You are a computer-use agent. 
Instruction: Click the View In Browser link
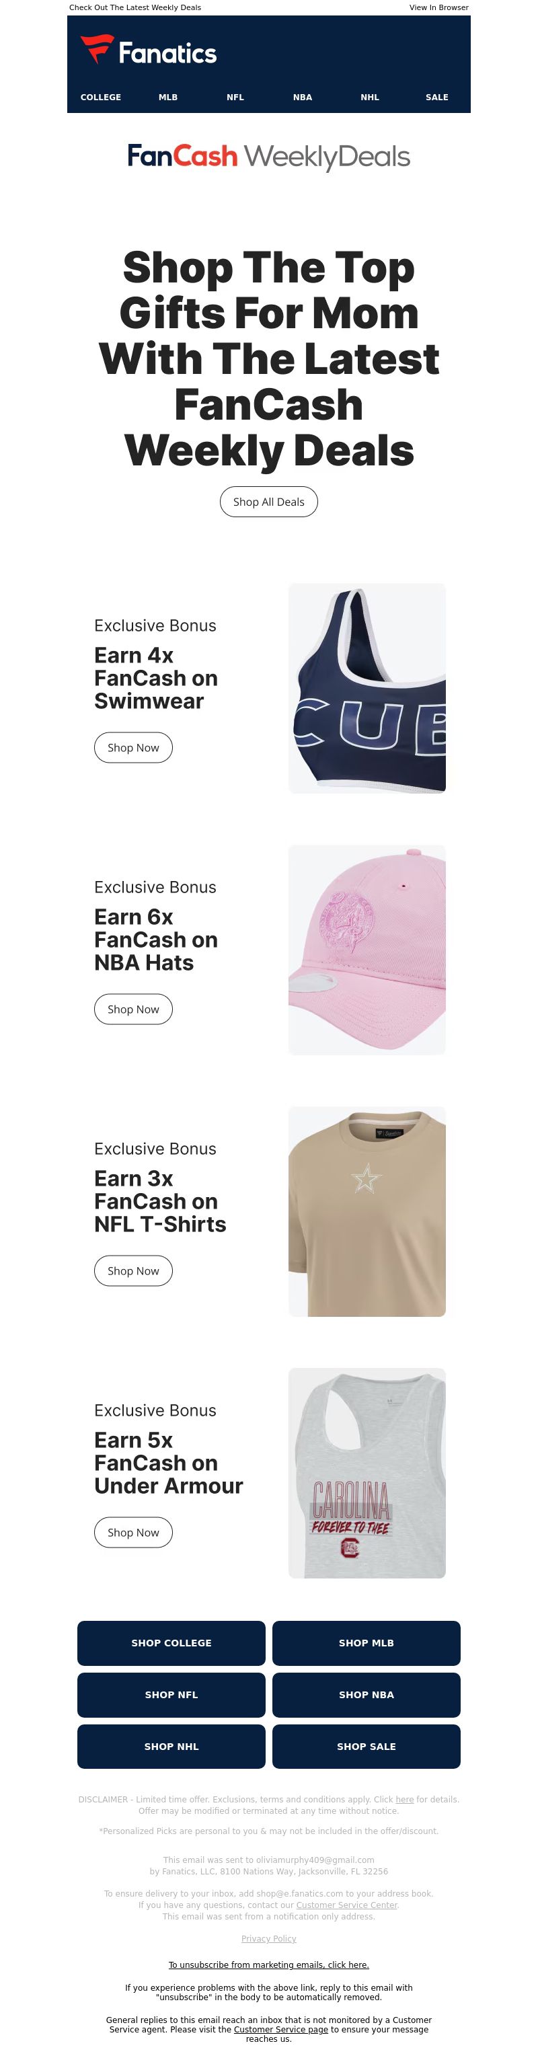click(439, 7)
